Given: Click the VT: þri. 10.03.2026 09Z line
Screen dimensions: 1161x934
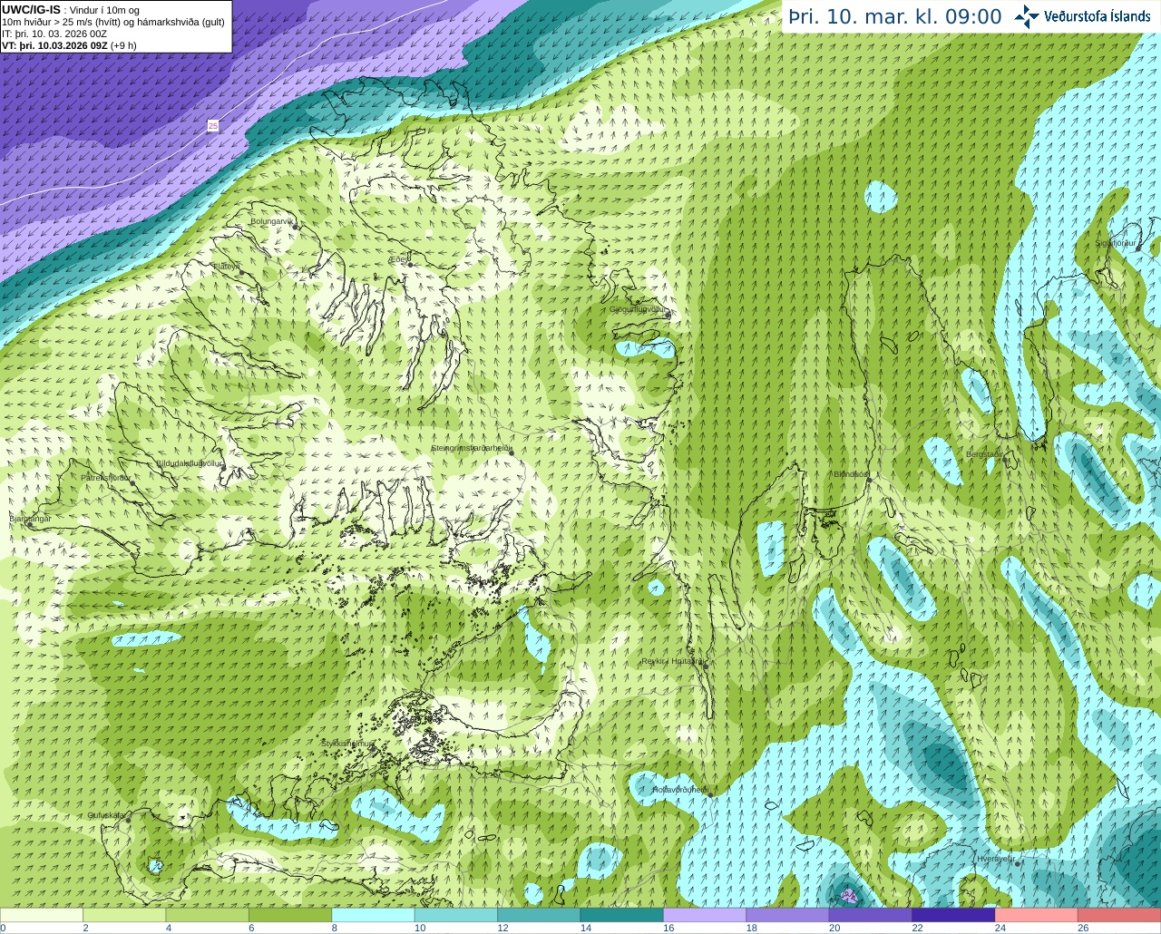Looking at the screenshot, I should pyautogui.click(x=69, y=45).
